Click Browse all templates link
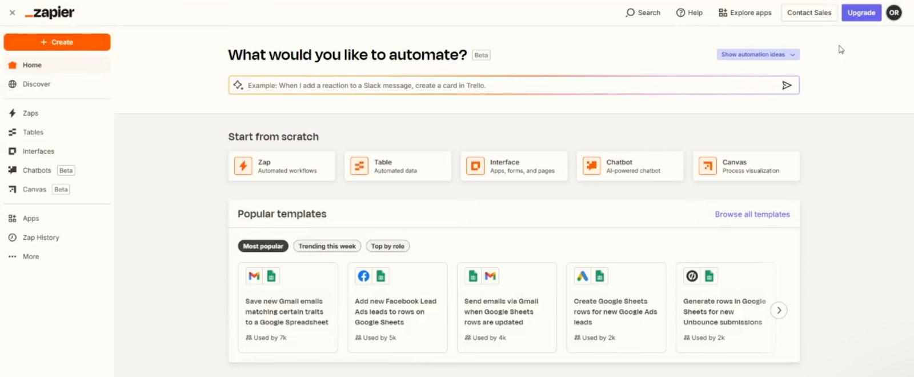 752,214
